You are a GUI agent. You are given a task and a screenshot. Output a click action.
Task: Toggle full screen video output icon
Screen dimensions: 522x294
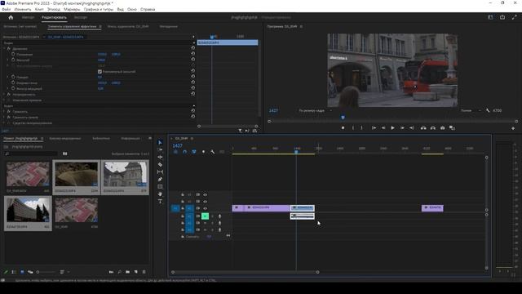pyautogui.click(x=515, y=17)
